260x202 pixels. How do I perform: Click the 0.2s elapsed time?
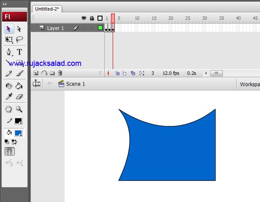pos(192,73)
